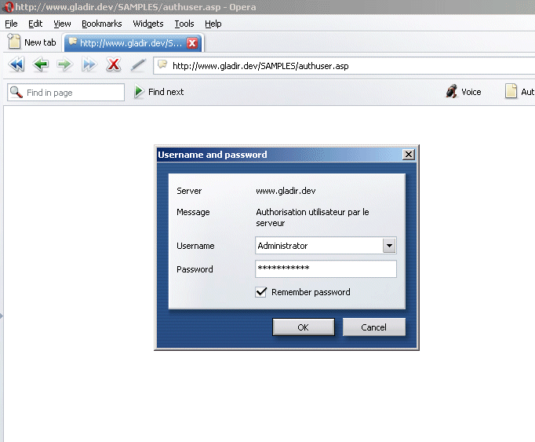
Task: Click the Wand pencil icon
Action: tap(138, 64)
